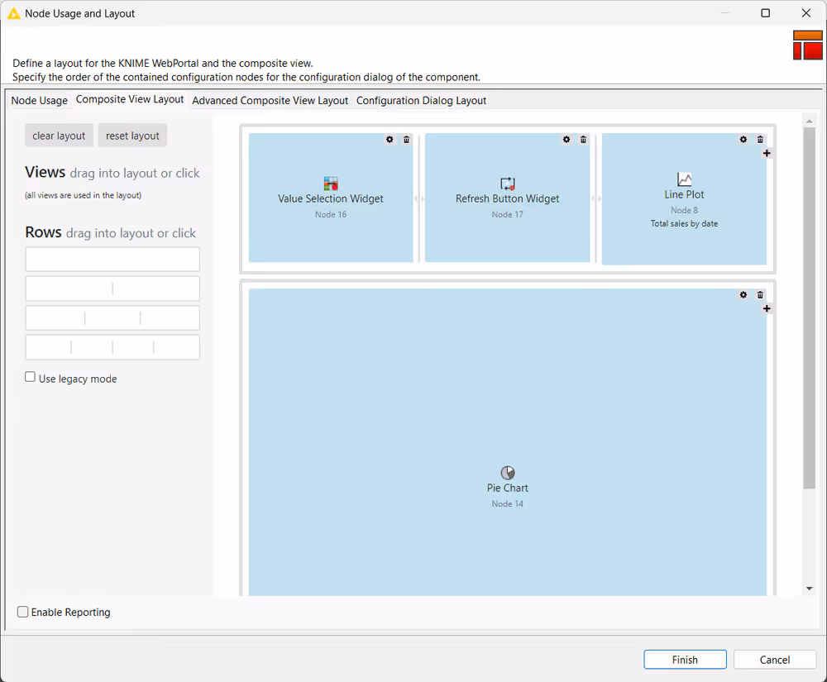Click the scrollbar down arrow
The height and width of the screenshot is (682, 827).
[809, 588]
